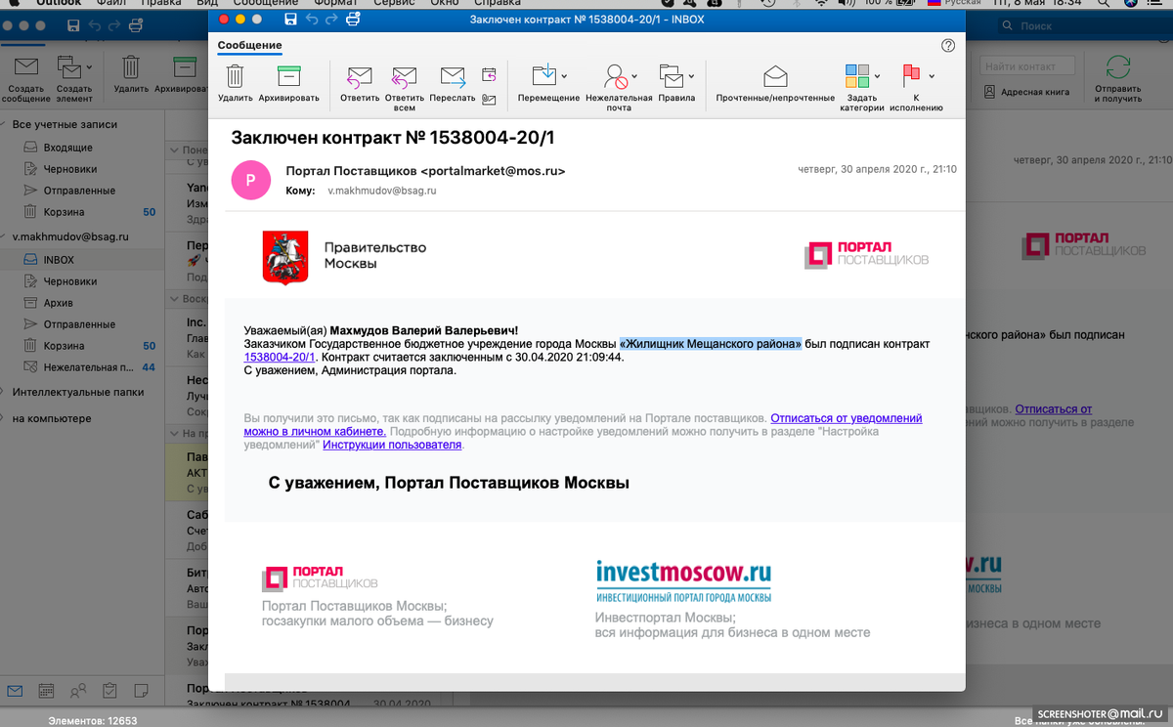Click the redo arrow in message title bar
Image resolution: width=1173 pixels, height=727 pixels.
tap(332, 19)
